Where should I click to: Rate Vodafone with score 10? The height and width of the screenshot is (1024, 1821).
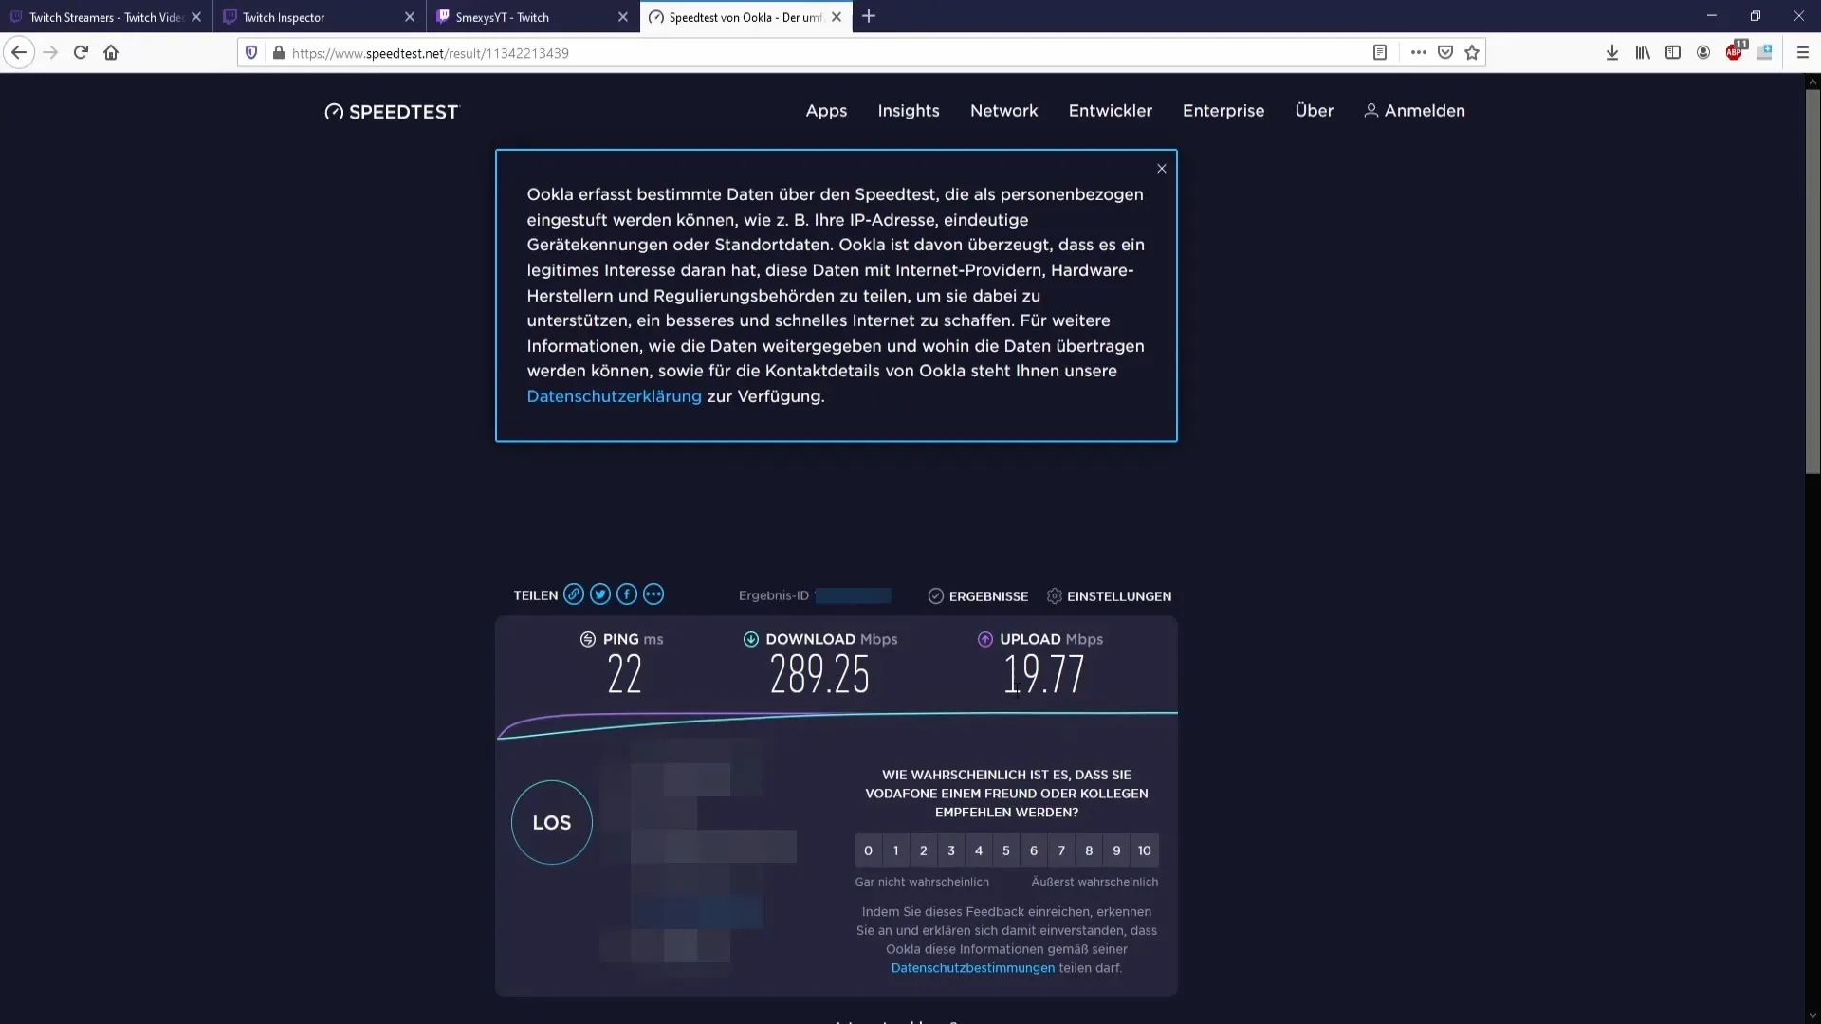1145,850
